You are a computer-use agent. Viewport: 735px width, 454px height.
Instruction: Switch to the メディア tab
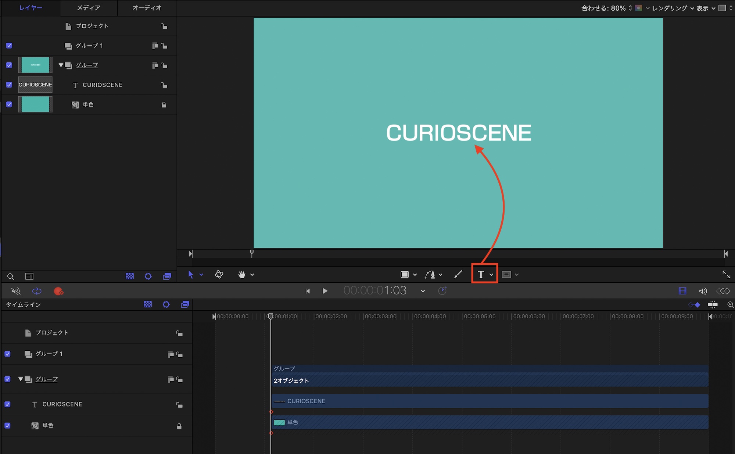click(89, 8)
